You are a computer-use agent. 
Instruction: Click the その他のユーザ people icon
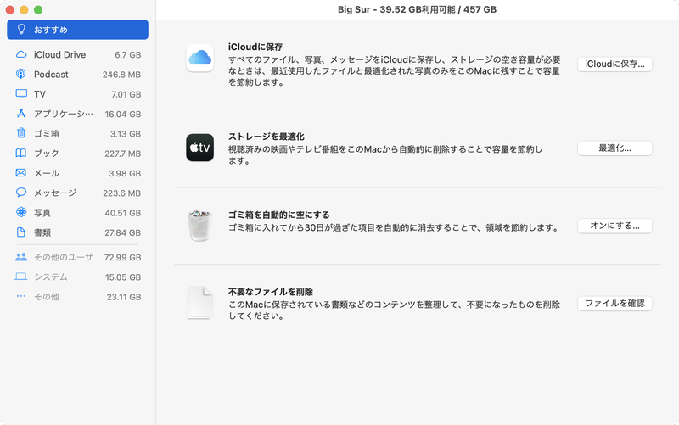tap(21, 257)
